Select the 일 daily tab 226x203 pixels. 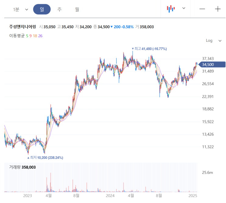pyautogui.click(x=42, y=9)
